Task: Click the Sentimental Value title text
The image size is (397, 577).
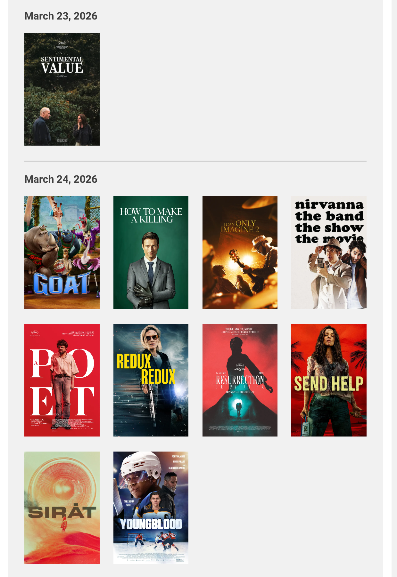Action: (x=62, y=65)
